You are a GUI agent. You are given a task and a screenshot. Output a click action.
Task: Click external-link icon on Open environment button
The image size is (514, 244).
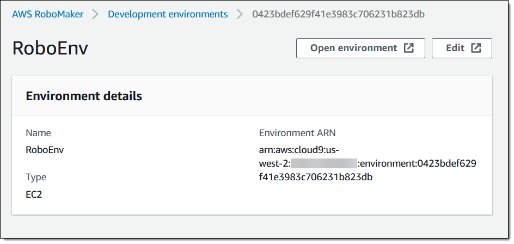[408, 48]
